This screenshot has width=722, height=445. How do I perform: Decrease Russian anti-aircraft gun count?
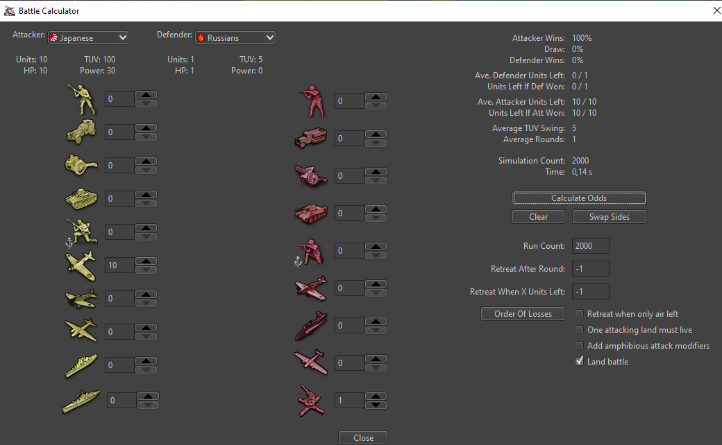[376, 405]
